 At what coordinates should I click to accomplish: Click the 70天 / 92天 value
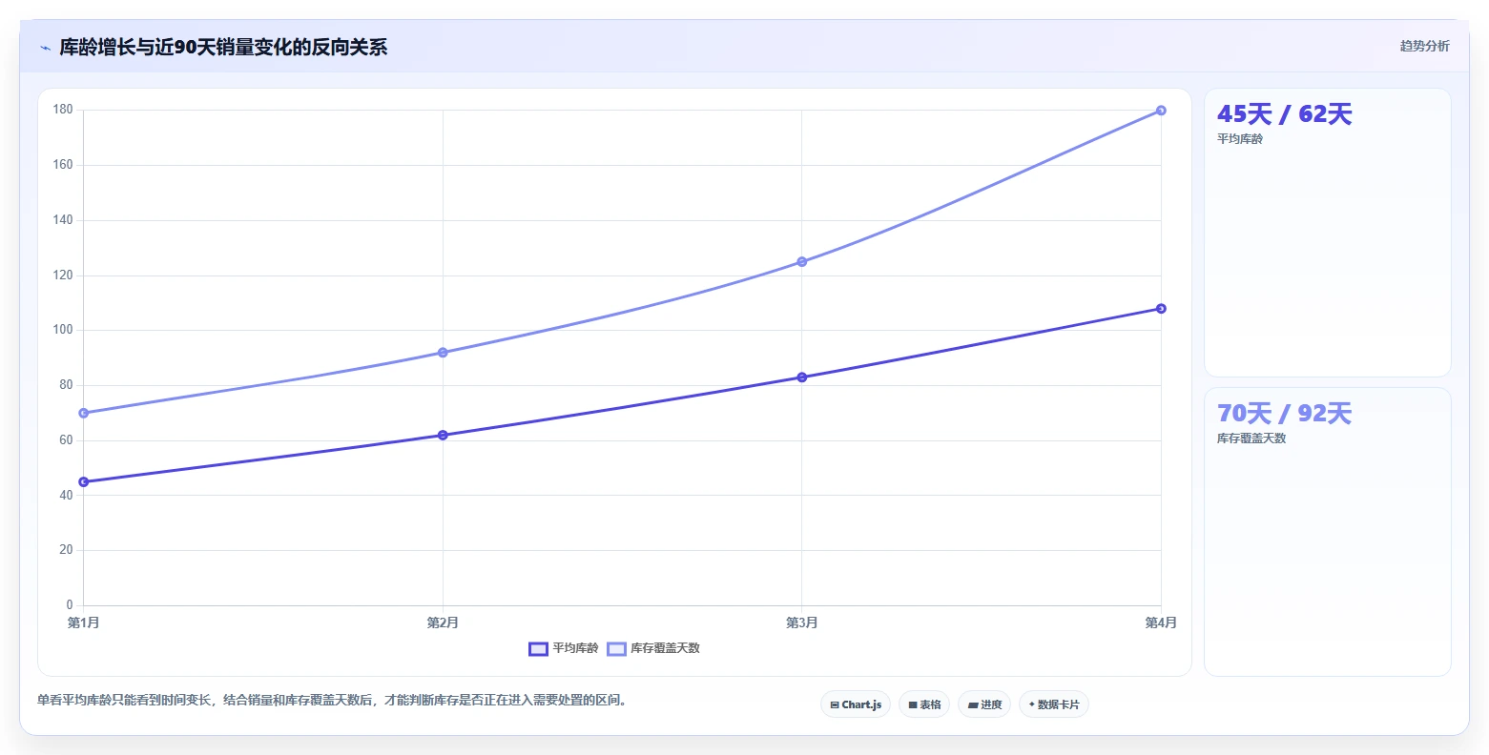coord(1284,414)
